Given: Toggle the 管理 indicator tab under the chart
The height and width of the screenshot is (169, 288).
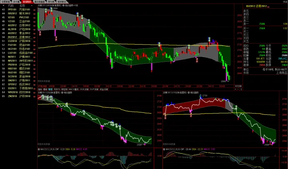Looking at the screenshot, I should point(50,89).
